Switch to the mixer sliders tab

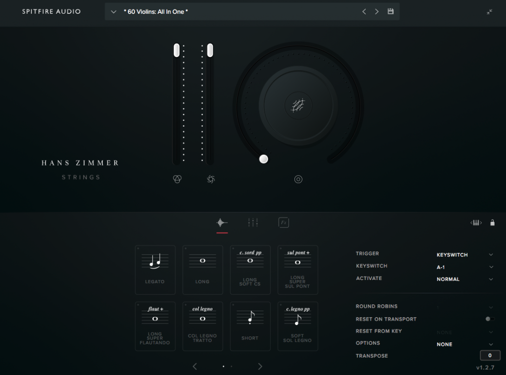253,222
